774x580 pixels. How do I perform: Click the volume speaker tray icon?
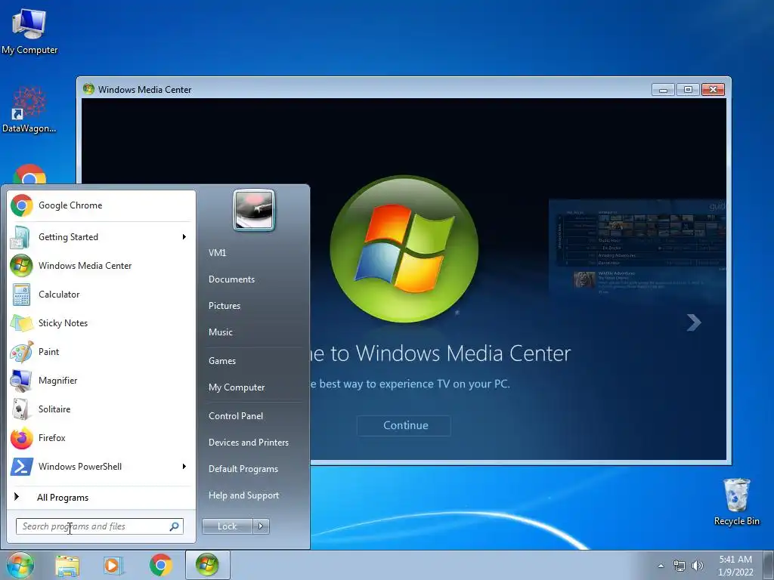[698, 566]
